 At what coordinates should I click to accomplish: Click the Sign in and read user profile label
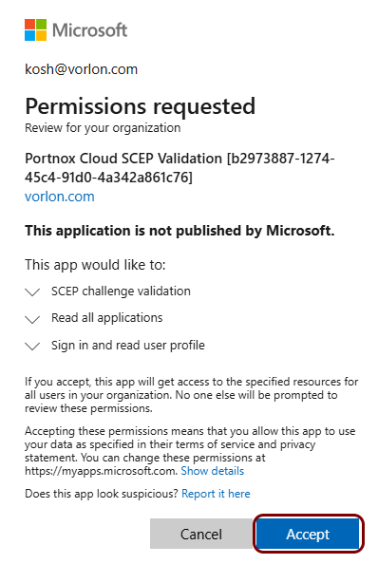(x=128, y=346)
